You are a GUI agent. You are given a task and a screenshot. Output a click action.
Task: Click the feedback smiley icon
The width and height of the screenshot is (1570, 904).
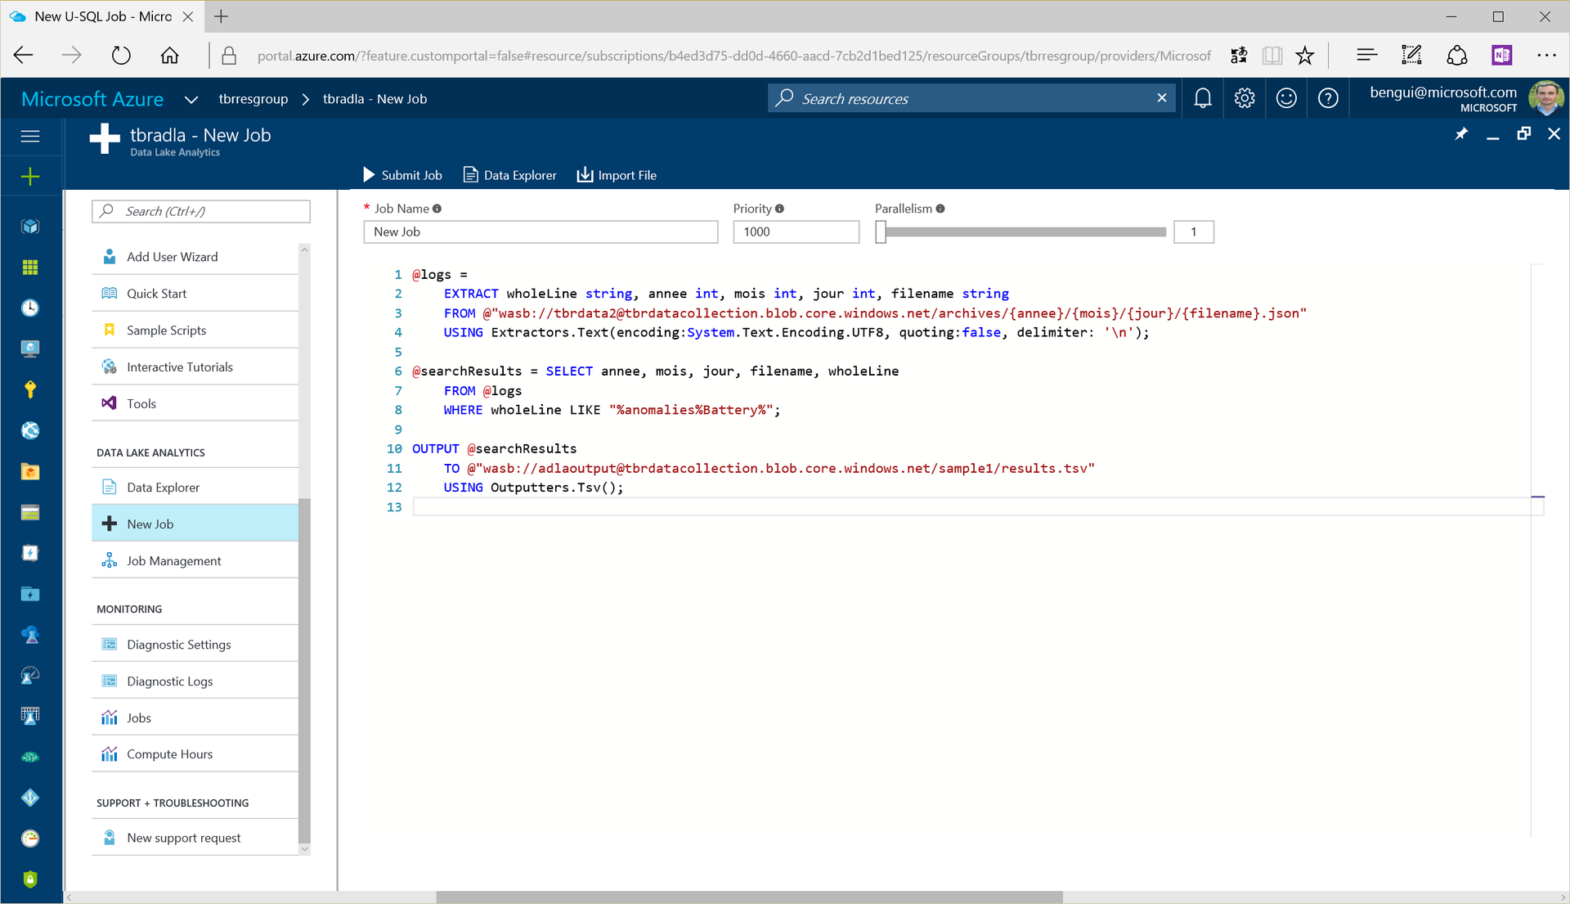pos(1286,99)
